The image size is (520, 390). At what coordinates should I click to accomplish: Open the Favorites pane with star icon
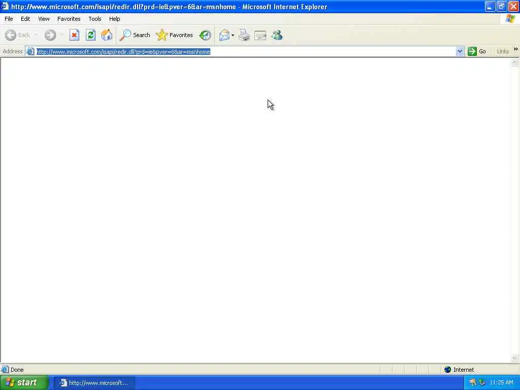pyautogui.click(x=175, y=35)
